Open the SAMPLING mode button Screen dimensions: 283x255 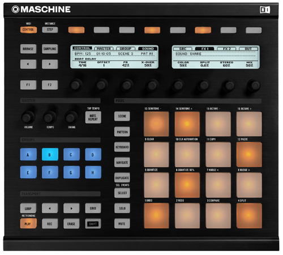tap(50, 49)
